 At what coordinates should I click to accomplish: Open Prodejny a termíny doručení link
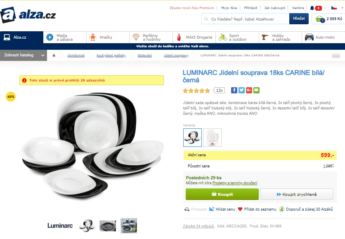pyautogui.click(x=235, y=183)
